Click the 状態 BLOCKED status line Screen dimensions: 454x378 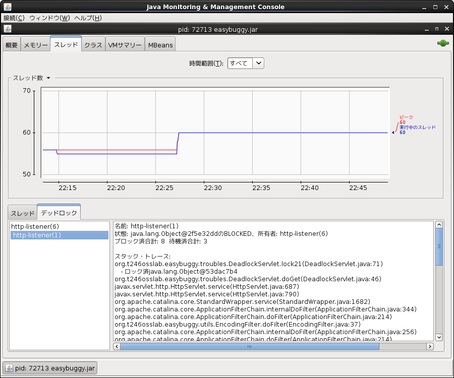221,234
